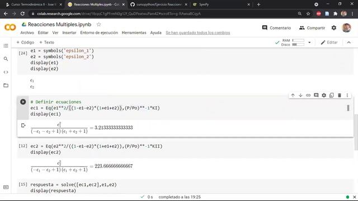Switch to the GitHub cursopython tab
The image size is (358, 201).
coord(159,4)
